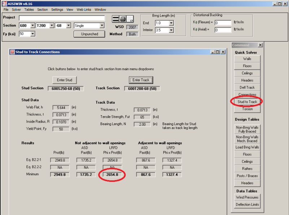Open Quick Solver Ceilings
This screenshot has width=289, height=215.
click(x=247, y=73)
